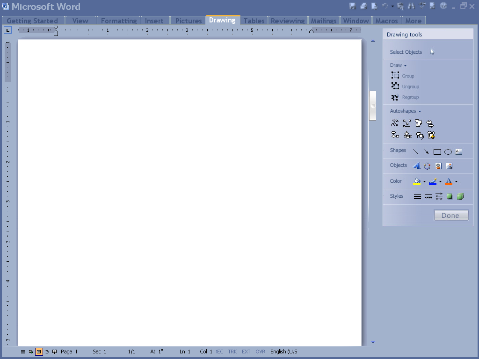Click Select Objects in Drawing tools

pyautogui.click(x=406, y=52)
